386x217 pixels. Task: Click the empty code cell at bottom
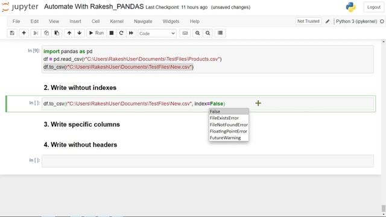(x=207, y=161)
